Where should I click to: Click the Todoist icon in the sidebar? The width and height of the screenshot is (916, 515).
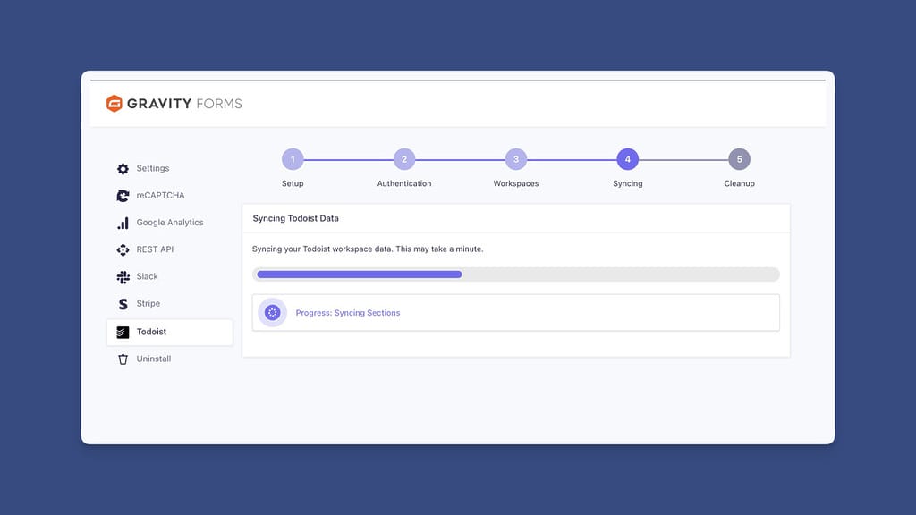click(x=123, y=331)
